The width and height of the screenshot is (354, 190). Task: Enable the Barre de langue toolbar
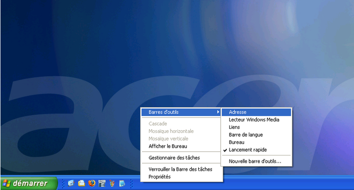[x=256, y=135]
